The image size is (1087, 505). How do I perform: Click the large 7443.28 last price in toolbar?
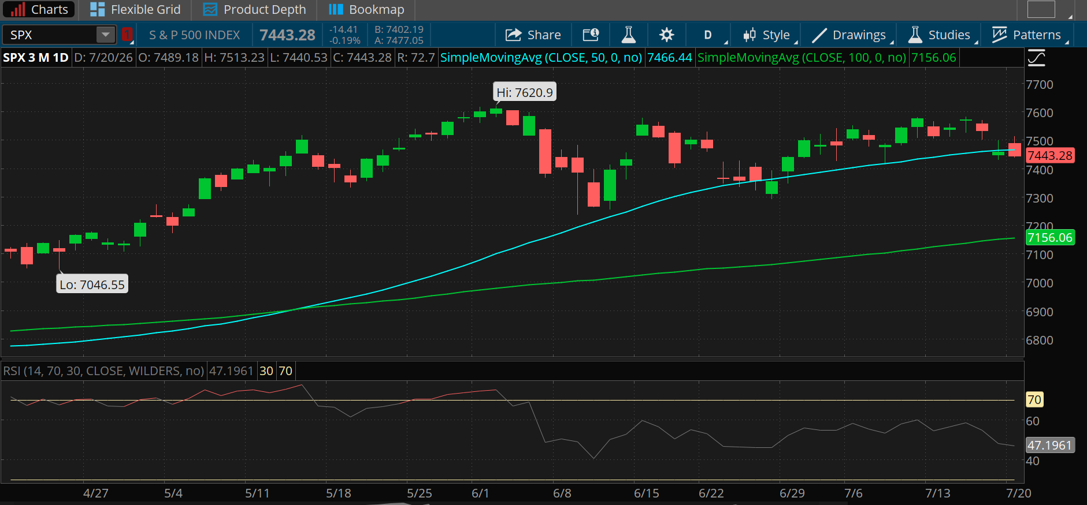[287, 35]
